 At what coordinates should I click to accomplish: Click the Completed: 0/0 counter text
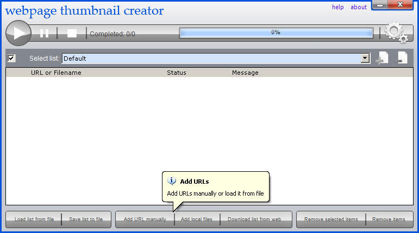112,34
